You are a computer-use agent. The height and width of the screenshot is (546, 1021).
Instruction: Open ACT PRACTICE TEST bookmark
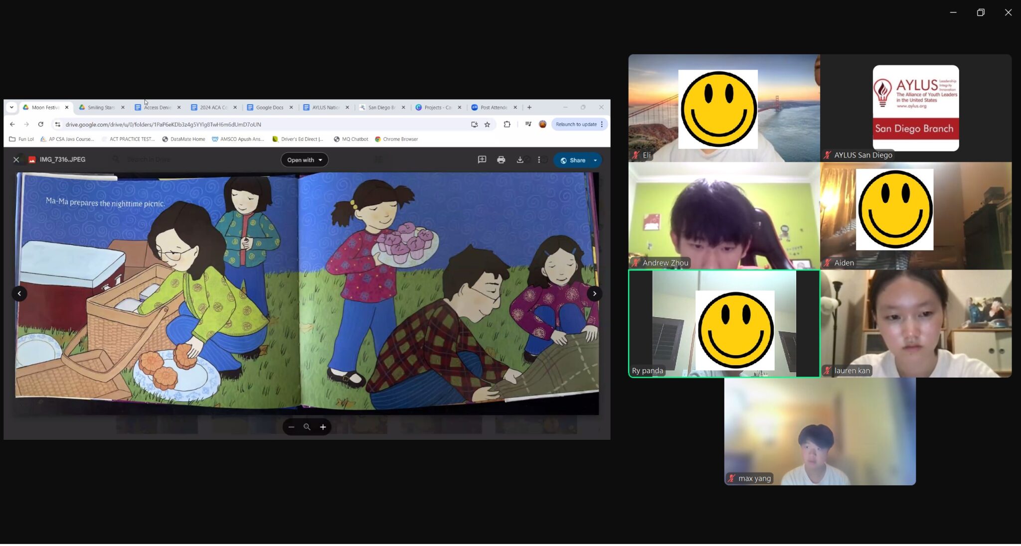(128, 139)
